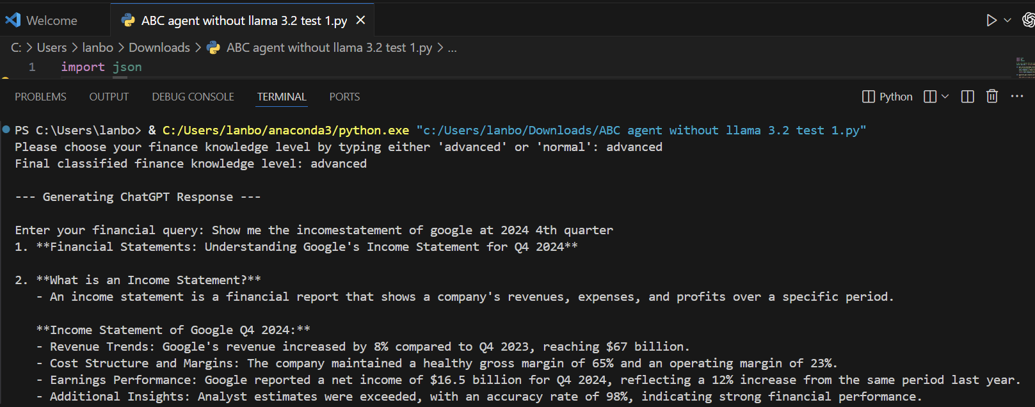Click the C: breadcrumb segment
The height and width of the screenshot is (407, 1035).
tap(16, 47)
